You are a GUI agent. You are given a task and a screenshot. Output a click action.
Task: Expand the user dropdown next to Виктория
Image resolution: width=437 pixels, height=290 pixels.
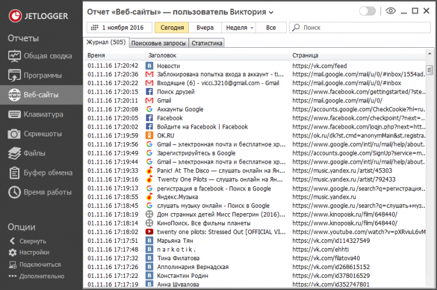pyautogui.click(x=271, y=13)
